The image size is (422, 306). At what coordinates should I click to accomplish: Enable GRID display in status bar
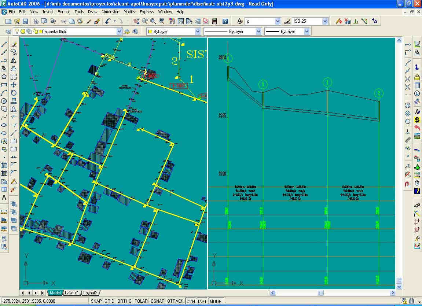(109, 301)
